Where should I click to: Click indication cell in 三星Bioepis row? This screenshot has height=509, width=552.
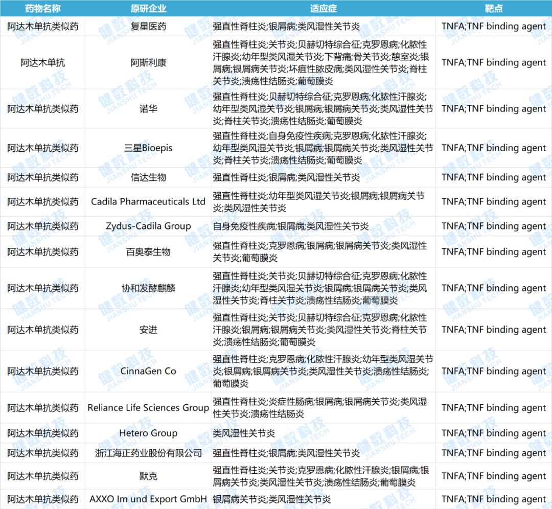[323, 148]
